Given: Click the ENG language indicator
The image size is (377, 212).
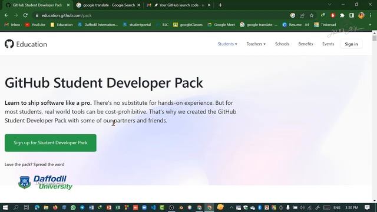Looking at the screenshot, I should pos(337,207).
